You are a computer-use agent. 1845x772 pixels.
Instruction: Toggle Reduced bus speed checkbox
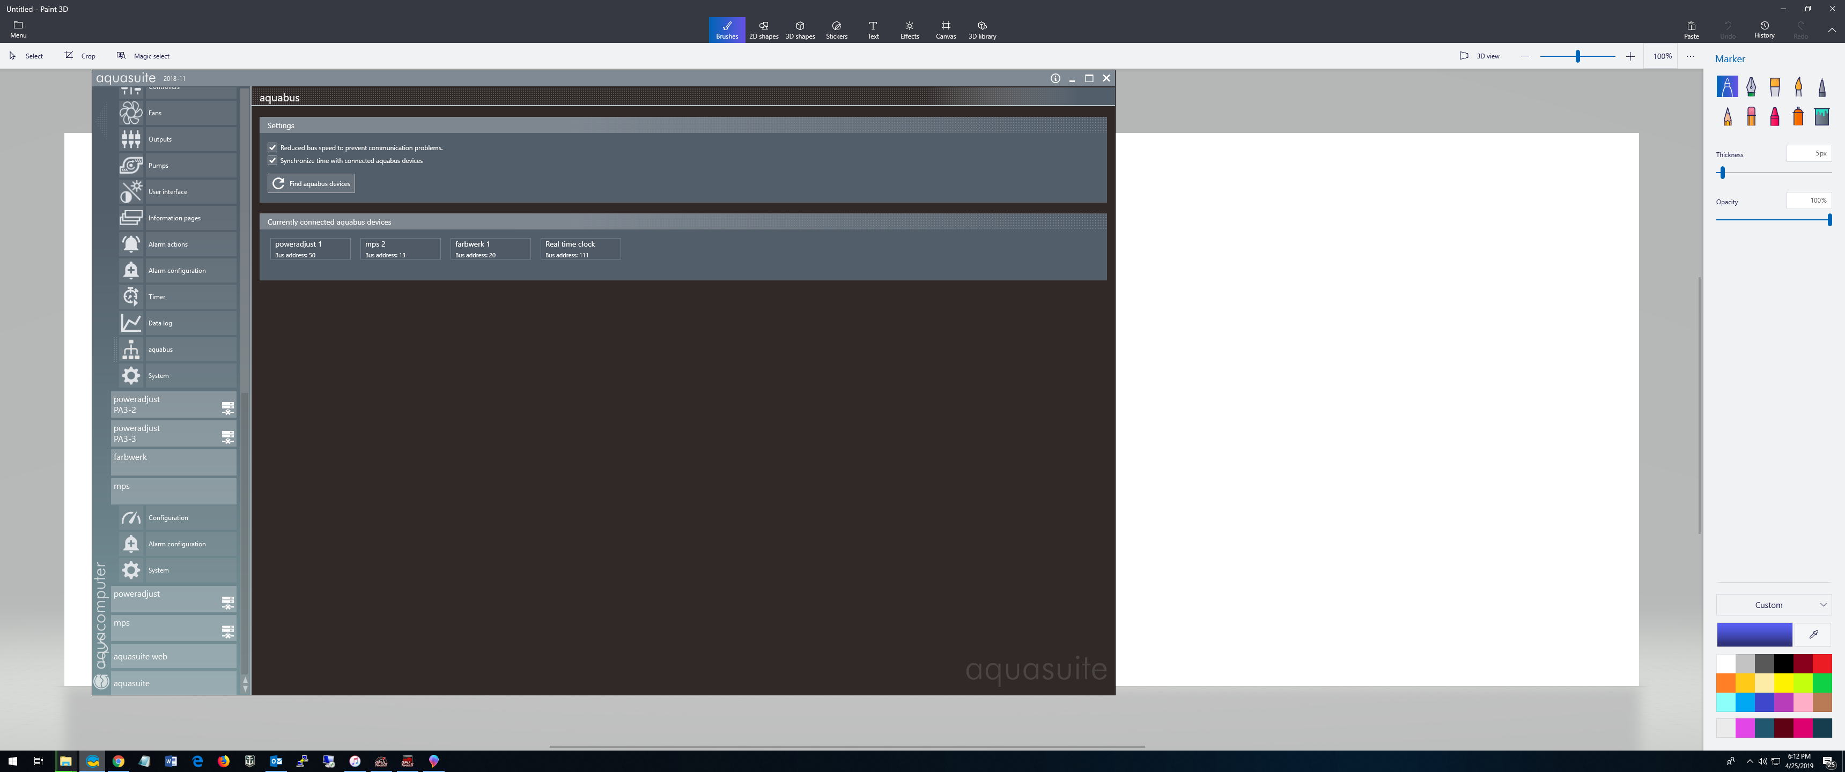pyautogui.click(x=273, y=147)
